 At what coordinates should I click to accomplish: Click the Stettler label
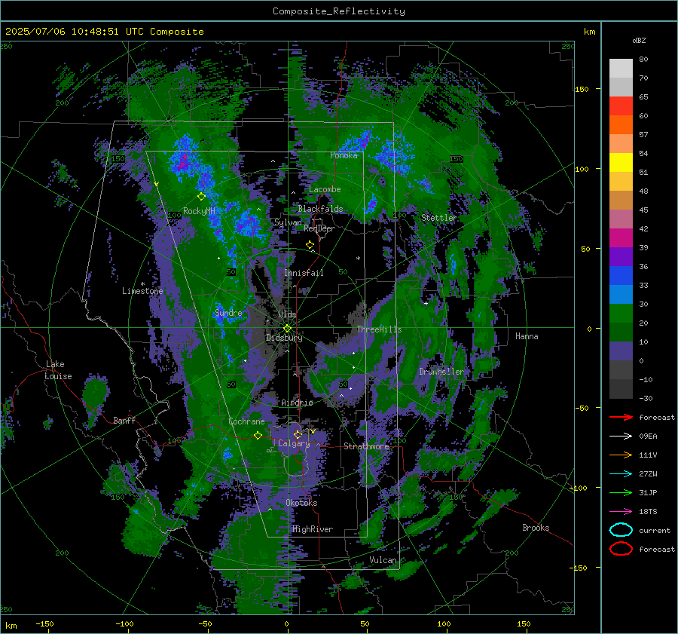pos(439,218)
